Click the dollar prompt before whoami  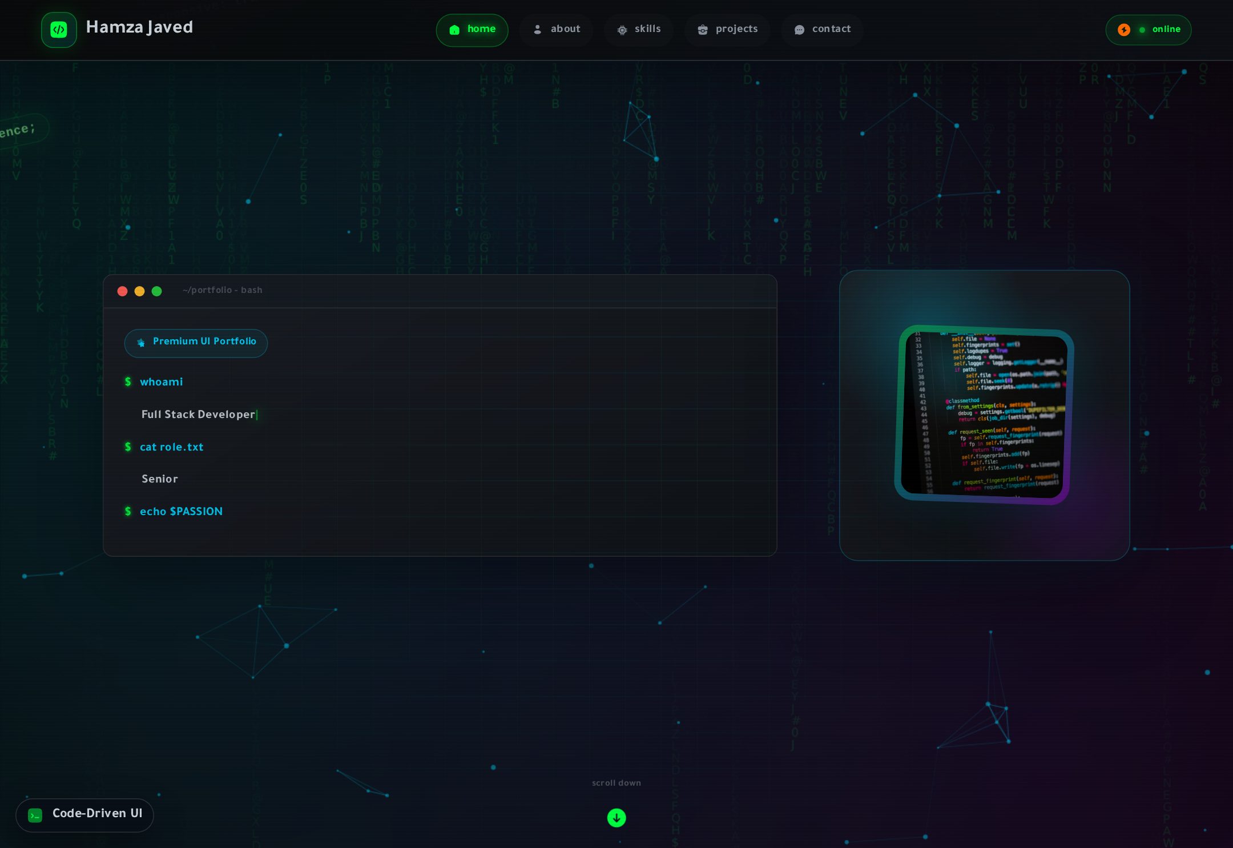point(128,381)
